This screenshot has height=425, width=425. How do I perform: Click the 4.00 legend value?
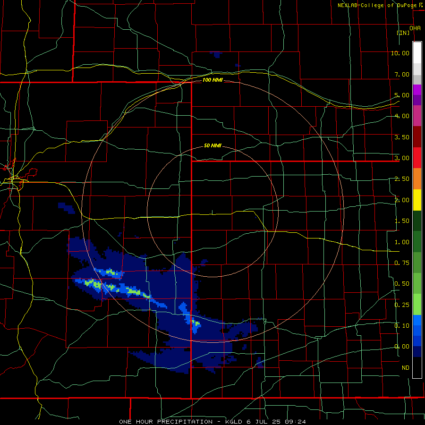point(402,116)
